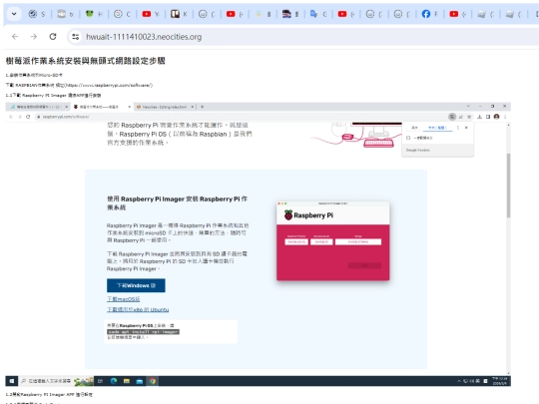539x404 pixels.
Task: Click the embedded browser's back arrow
Action: click(11, 117)
